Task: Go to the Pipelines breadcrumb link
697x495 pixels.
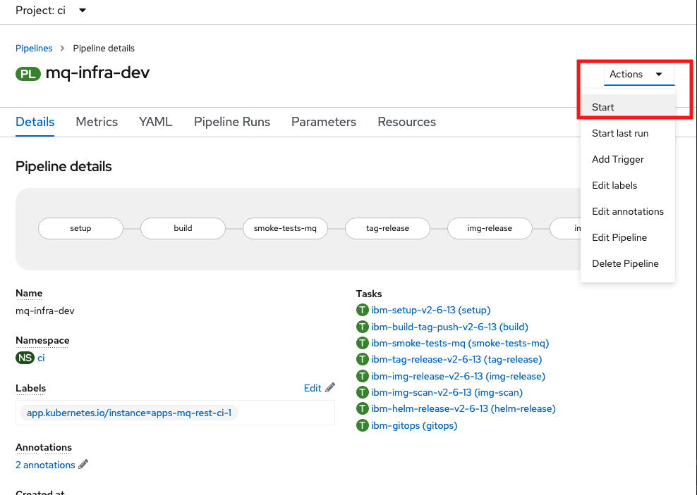Action: click(34, 49)
